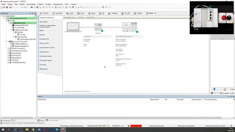Collapse the PLC210_01 tree node
The width and height of the screenshot is (235, 132).
(x=6, y=41)
